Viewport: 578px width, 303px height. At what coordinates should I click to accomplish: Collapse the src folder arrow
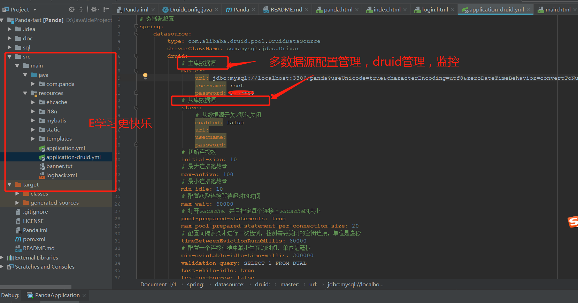(9, 57)
